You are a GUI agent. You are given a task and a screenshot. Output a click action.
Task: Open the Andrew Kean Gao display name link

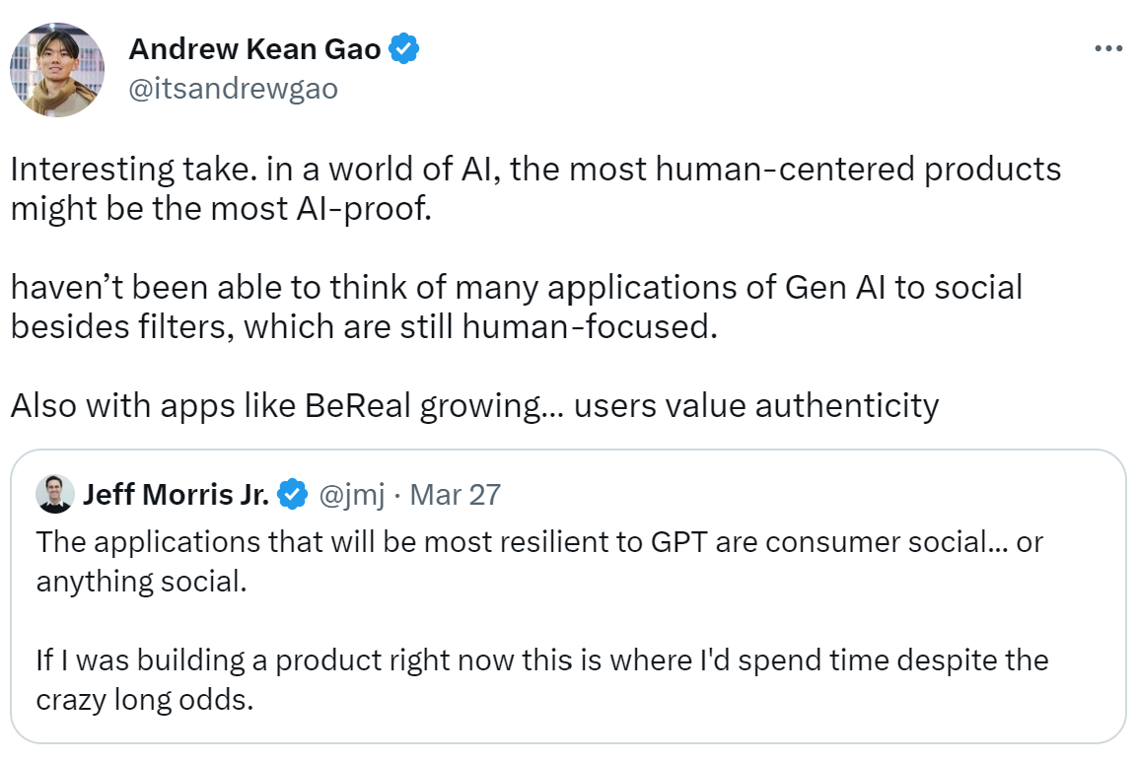tap(254, 48)
